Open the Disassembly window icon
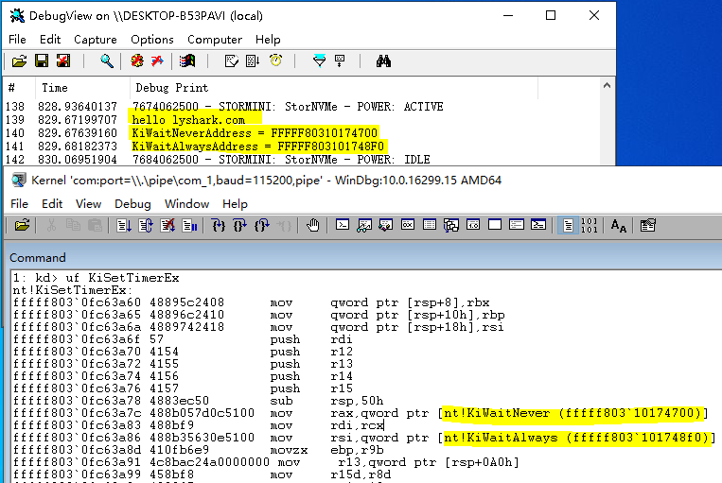Viewport: 722px width, 483px height. point(473,225)
